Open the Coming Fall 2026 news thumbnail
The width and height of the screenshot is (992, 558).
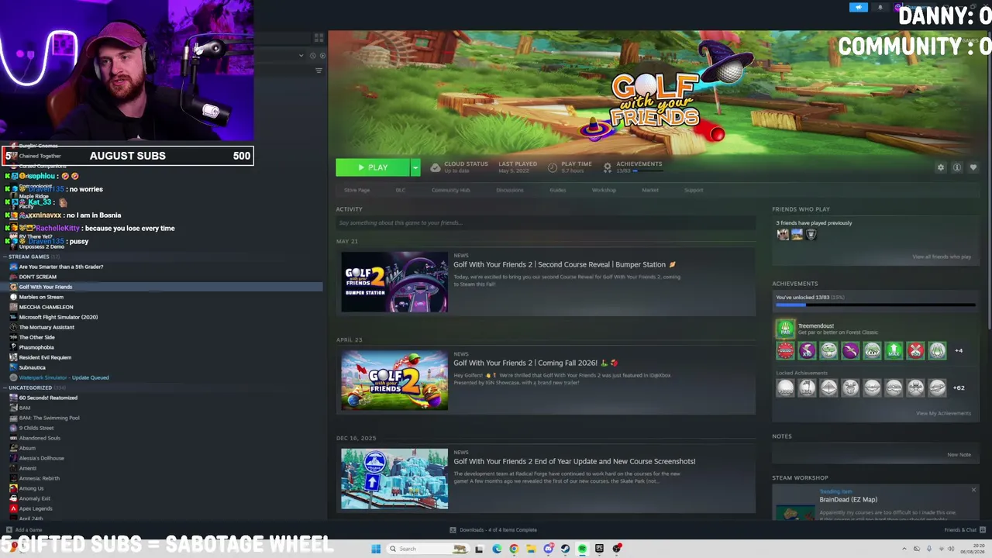point(394,381)
